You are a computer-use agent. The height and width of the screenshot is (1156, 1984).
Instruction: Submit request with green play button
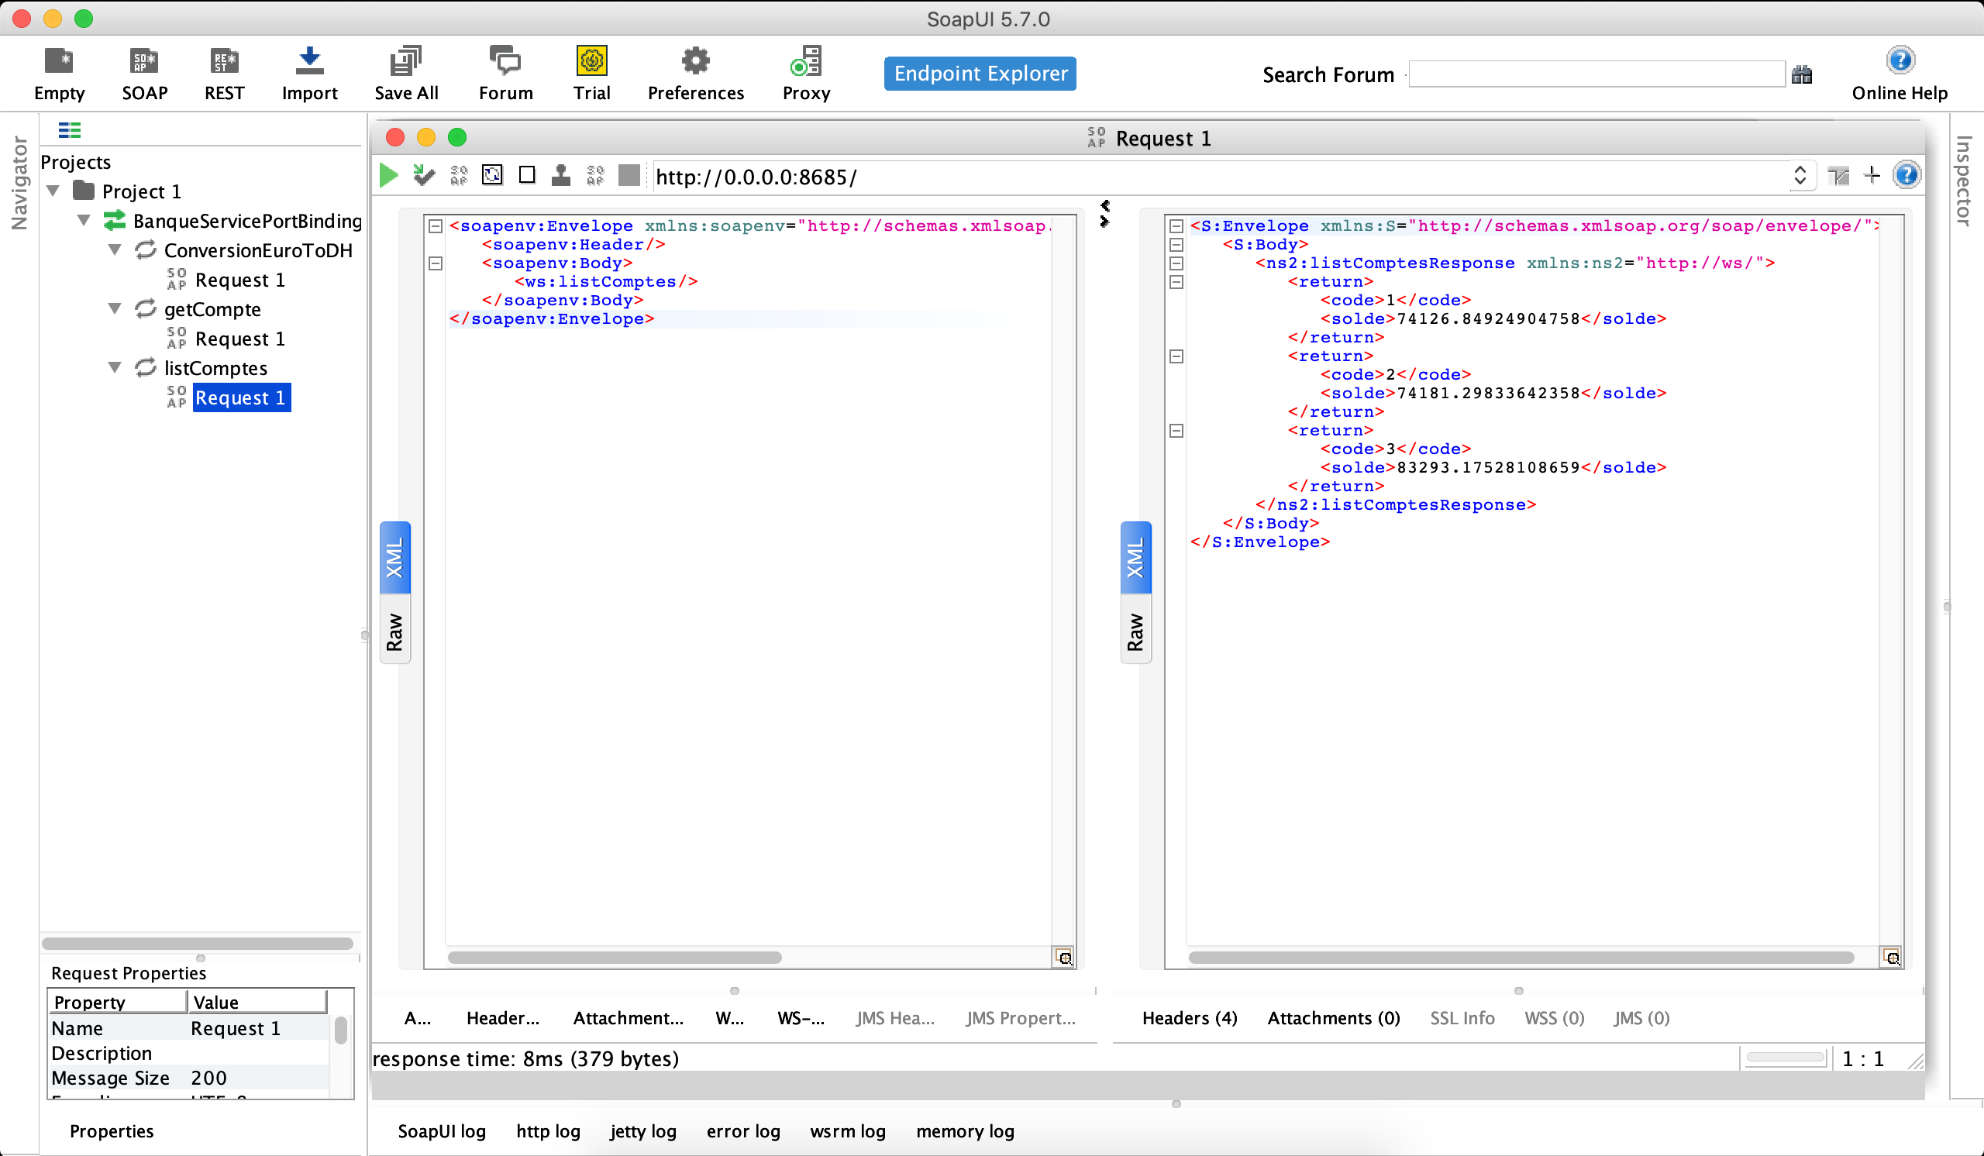click(x=388, y=175)
